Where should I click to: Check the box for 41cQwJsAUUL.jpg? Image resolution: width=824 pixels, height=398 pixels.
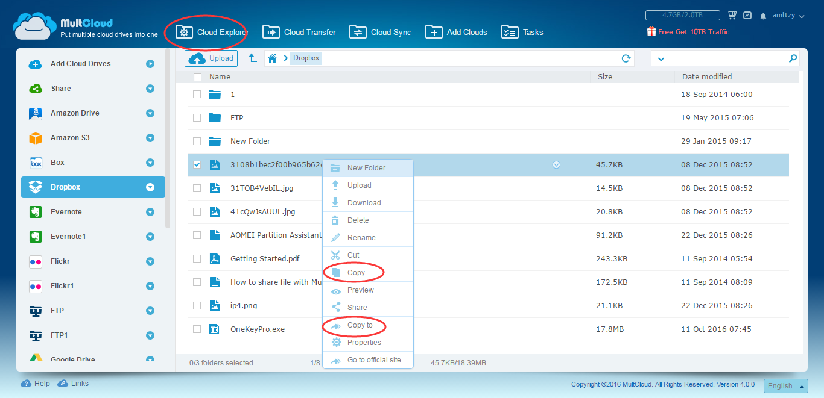click(x=197, y=212)
